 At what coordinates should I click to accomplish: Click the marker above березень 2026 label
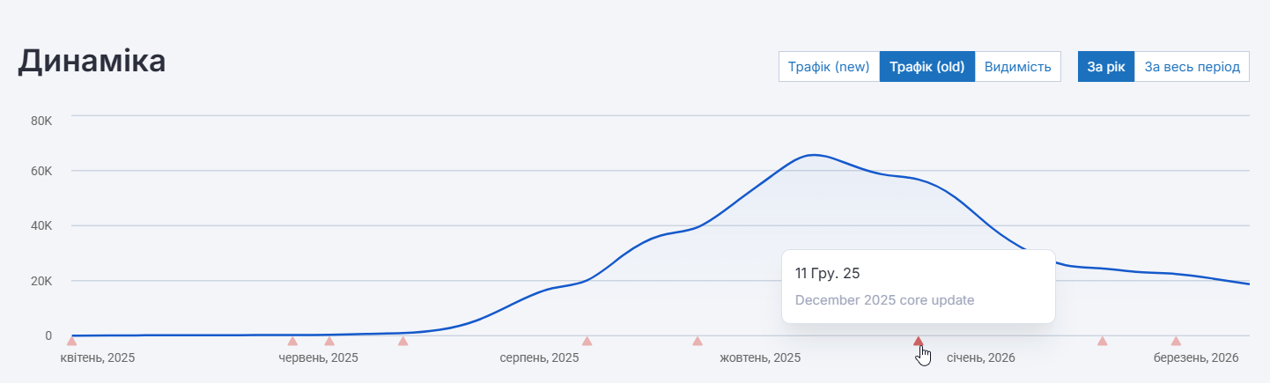[x=1176, y=341]
